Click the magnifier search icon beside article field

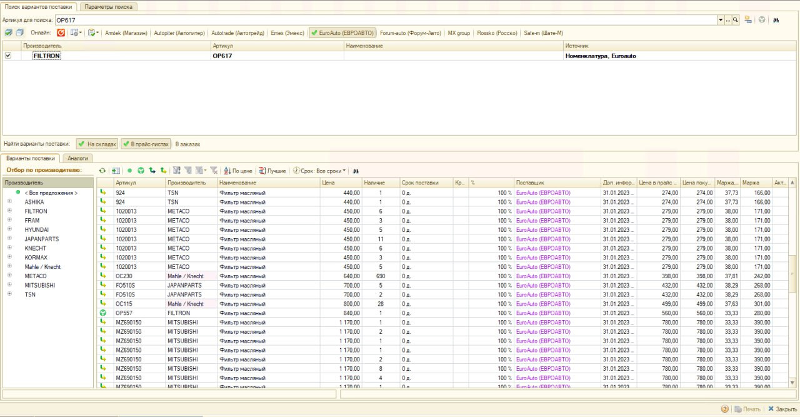(736, 20)
